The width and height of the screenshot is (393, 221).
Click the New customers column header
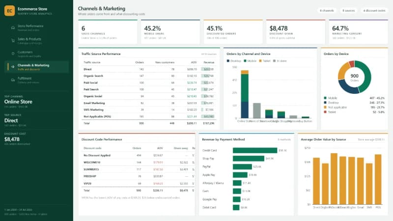(165, 62)
